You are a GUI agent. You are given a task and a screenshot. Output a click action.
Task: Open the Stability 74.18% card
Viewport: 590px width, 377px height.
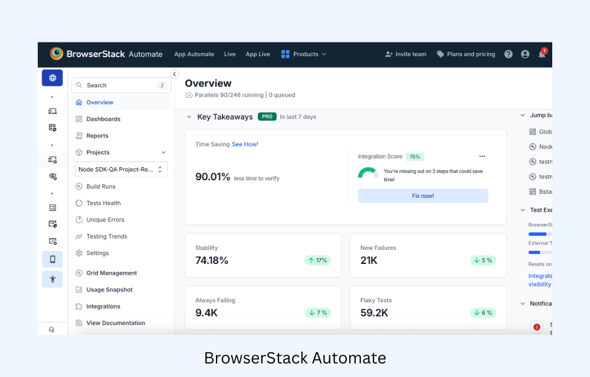coord(263,255)
